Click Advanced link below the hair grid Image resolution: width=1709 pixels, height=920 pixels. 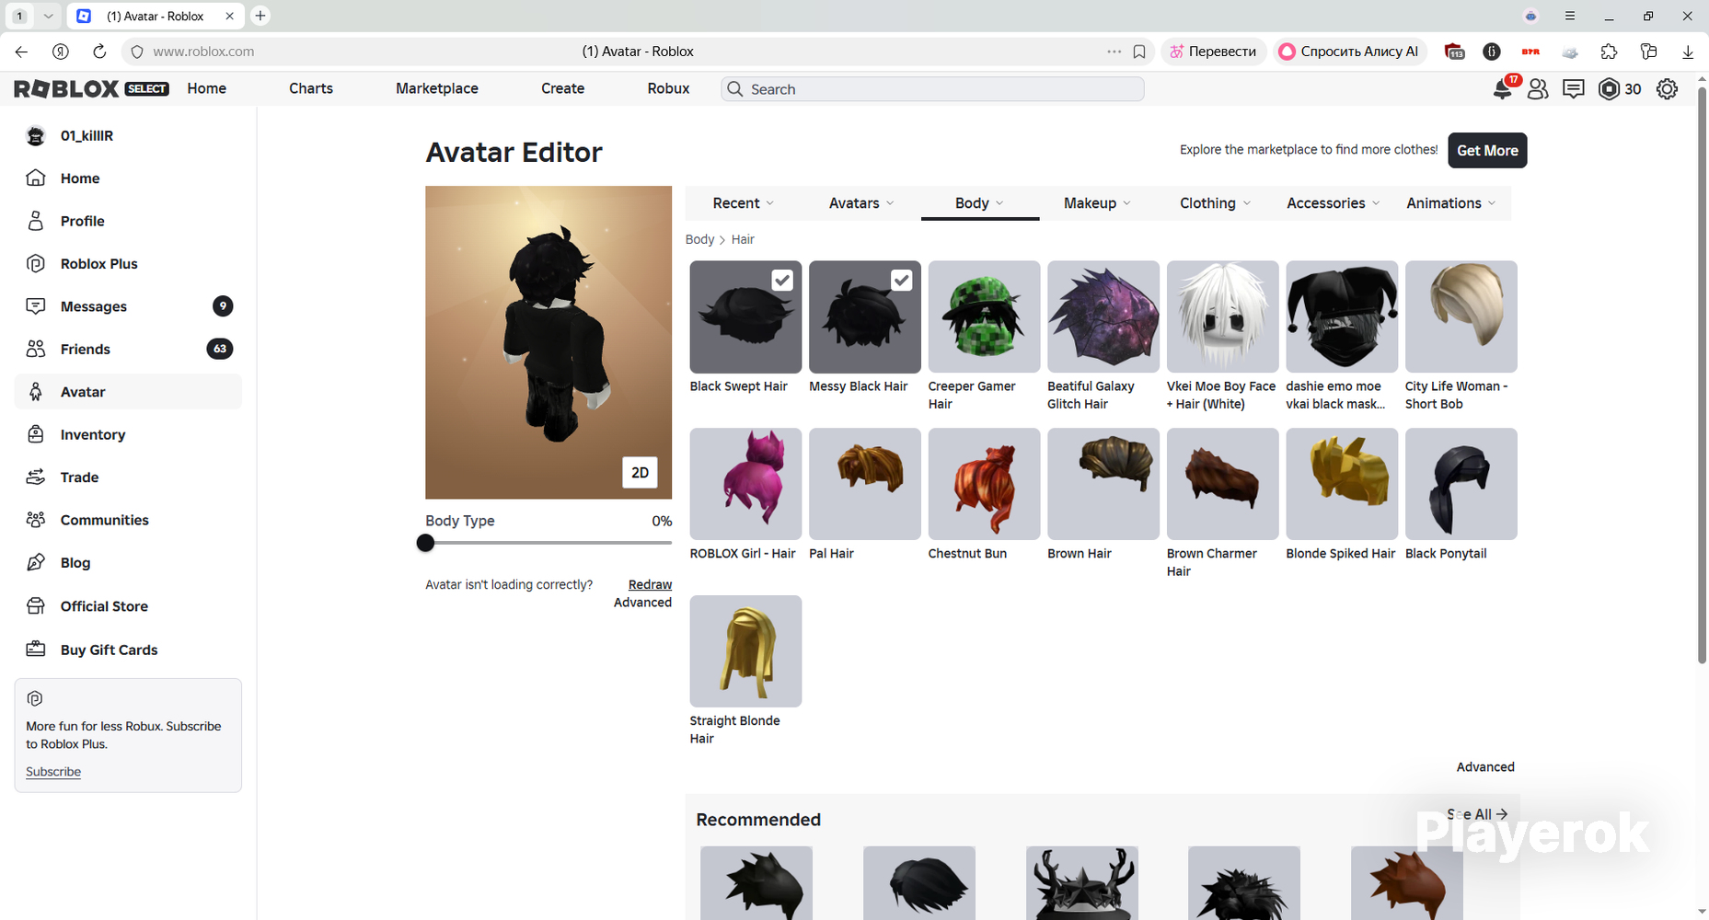pos(1485,767)
